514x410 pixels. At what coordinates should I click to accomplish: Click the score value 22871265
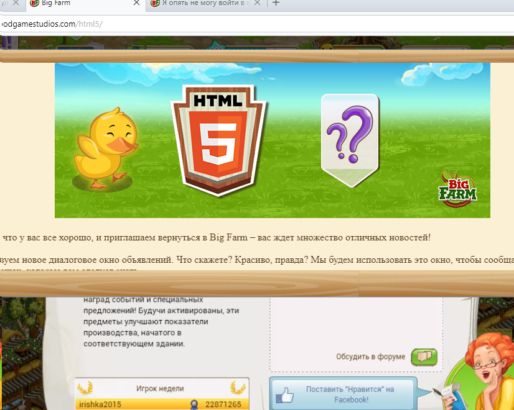tap(223, 404)
